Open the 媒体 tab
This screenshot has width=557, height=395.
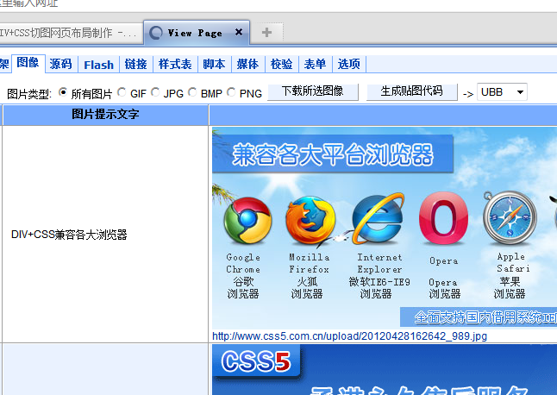tap(248, 65)
